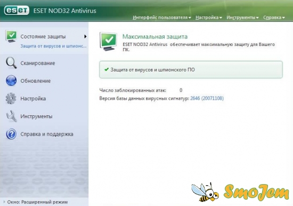The height and width of the screenshot is (206, 293).
Task: Click signature version link 2646 (20071108)
Action: click(207, 98)
